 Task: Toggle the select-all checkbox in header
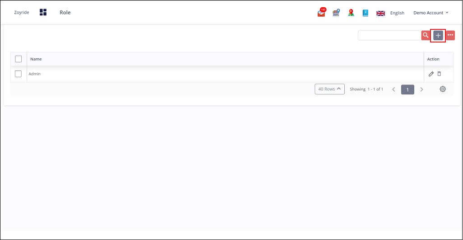tap(19, 59)
